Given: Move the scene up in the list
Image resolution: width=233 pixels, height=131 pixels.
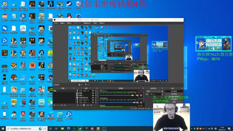Looking at the screenshot, I should click(61, 105).
